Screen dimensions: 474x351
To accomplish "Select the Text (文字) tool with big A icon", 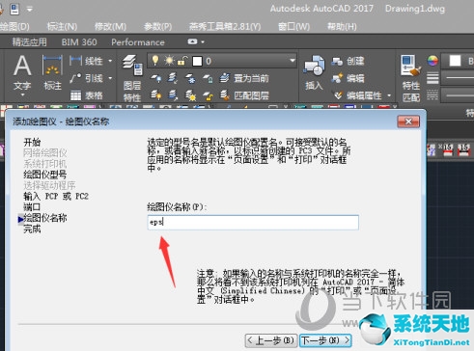I will click(x=22, y=66).
